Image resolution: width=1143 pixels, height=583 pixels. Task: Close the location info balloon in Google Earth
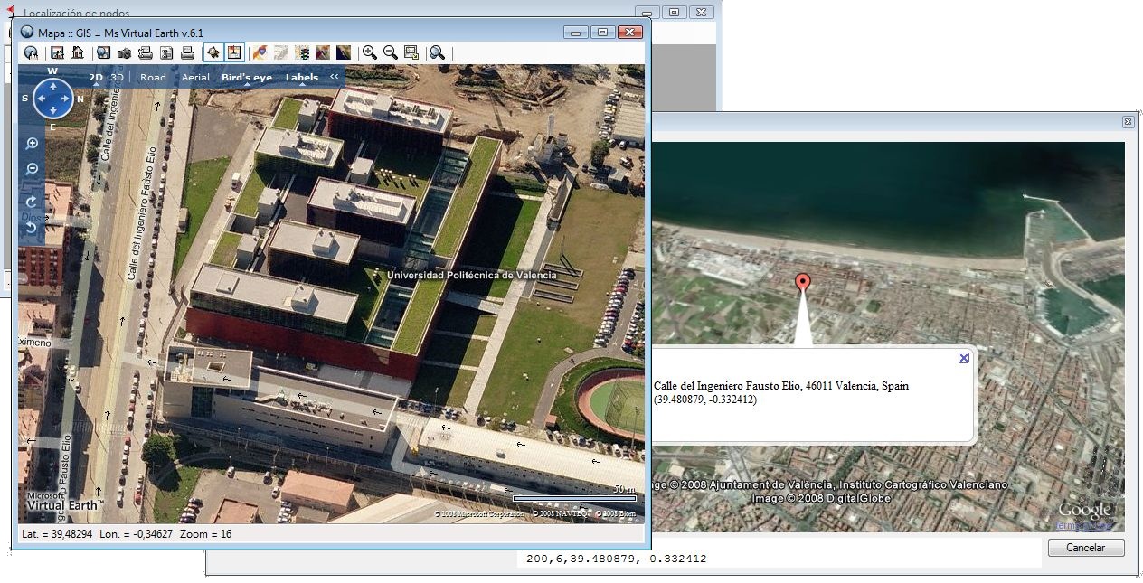click(x=962, y=358)
